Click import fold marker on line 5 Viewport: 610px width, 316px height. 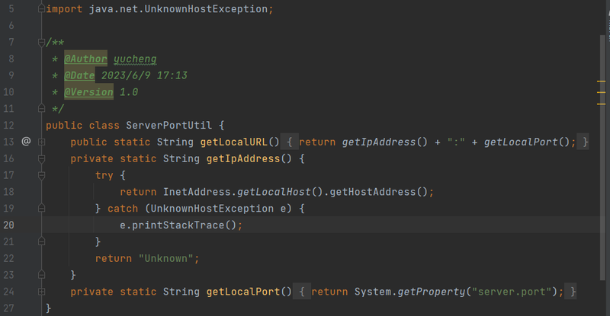[x=42, y=8]
